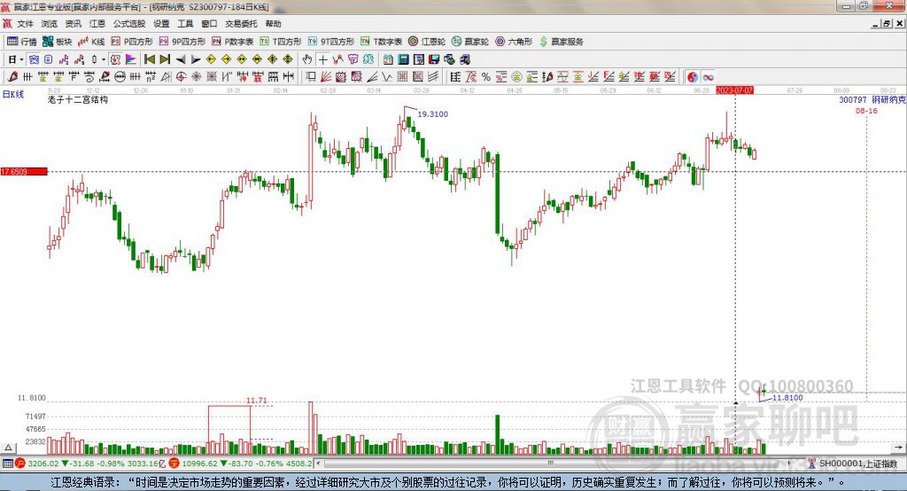
Task: Click the yin-yang taiji icon
Action: [x=693, y=76]
